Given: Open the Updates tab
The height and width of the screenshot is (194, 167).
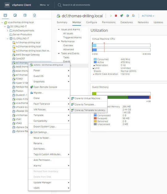Looking at the screenshot, I should click(158, 22).
